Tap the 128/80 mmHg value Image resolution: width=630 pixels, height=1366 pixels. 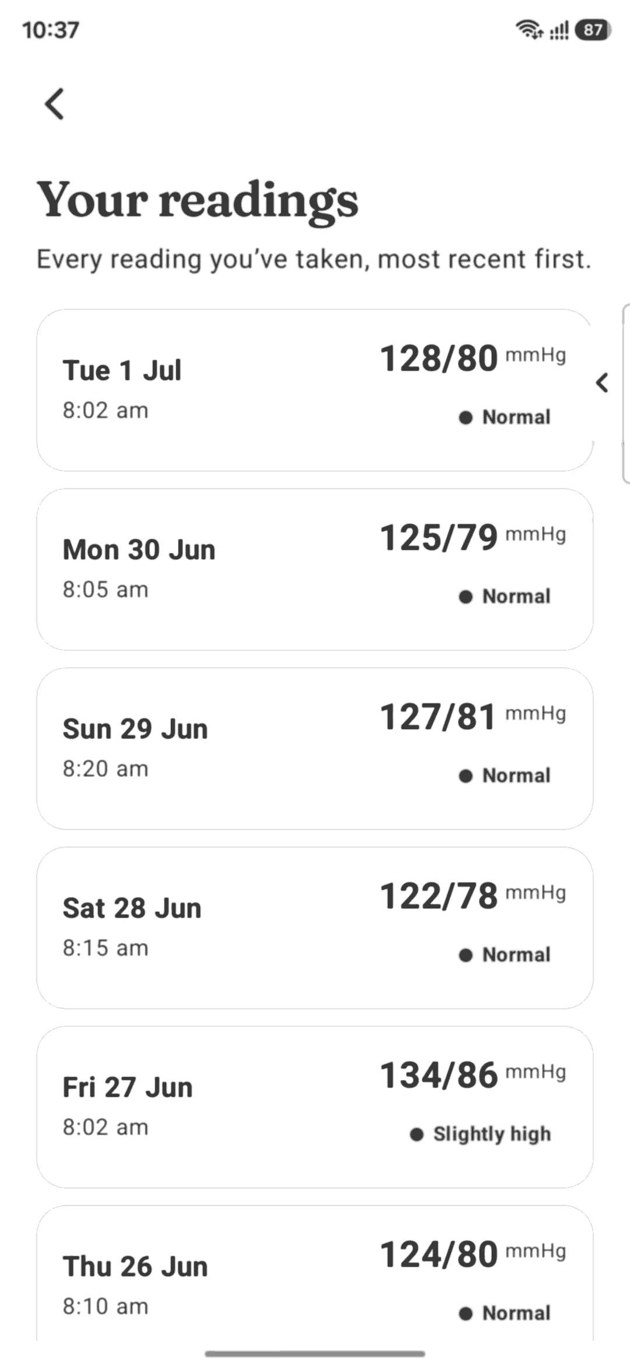pyautogui.click(x=473, y=358)
